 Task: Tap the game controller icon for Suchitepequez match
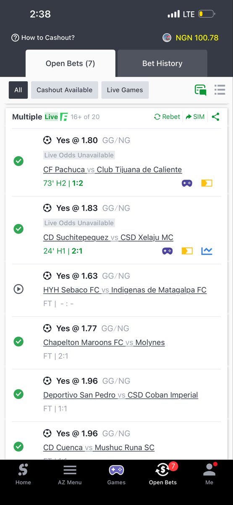coord(168,251)
